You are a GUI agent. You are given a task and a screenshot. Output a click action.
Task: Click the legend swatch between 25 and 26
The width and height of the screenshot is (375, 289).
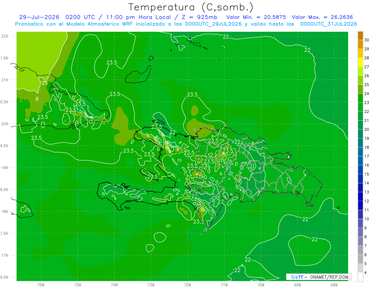[360, 80]
